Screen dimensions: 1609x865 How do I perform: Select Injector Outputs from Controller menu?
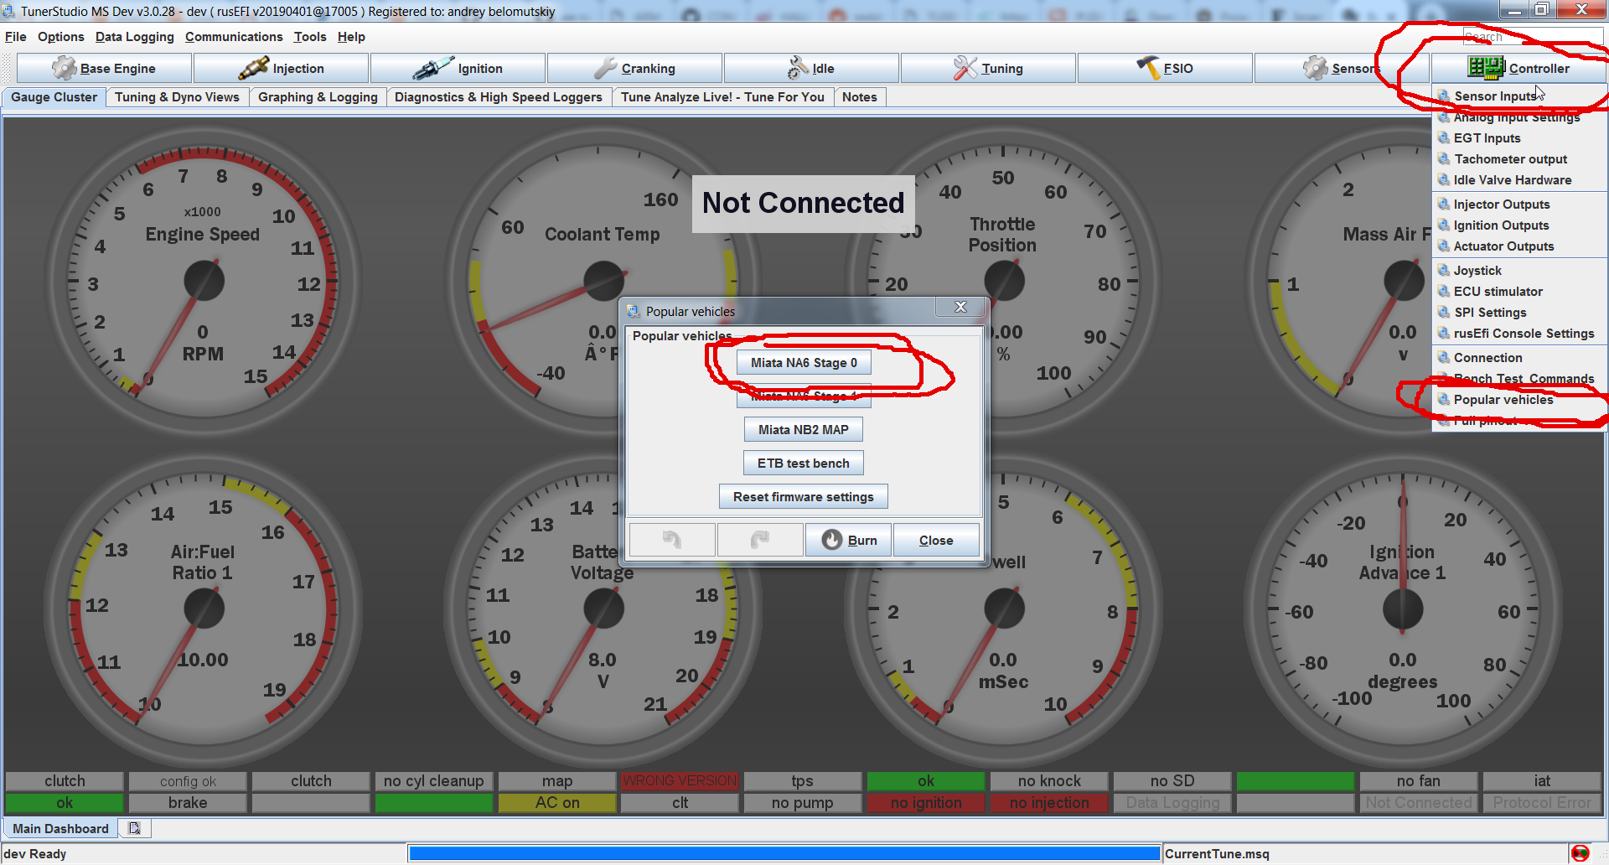(x=1501, y=205)
